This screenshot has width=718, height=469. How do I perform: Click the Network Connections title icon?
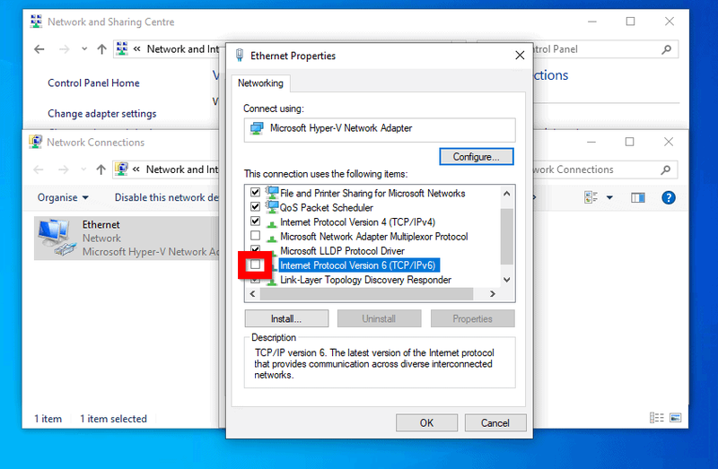[36, 142]
